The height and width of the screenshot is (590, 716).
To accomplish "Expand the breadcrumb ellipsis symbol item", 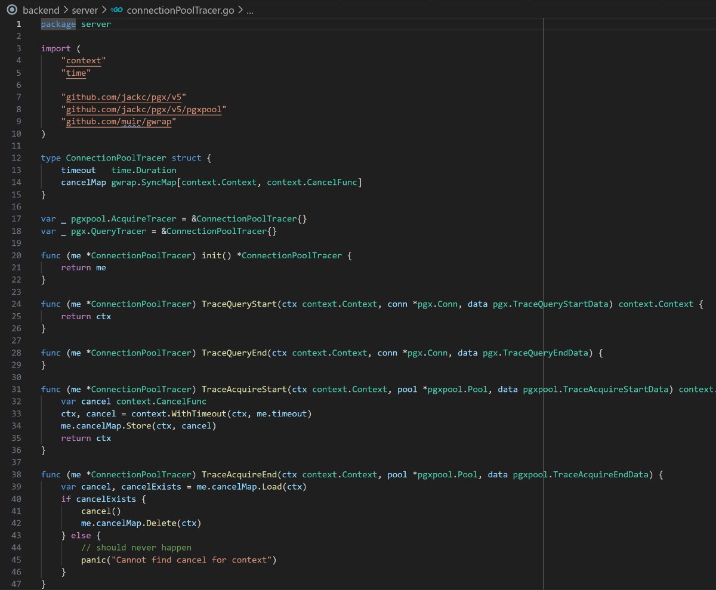I will 249,10.
